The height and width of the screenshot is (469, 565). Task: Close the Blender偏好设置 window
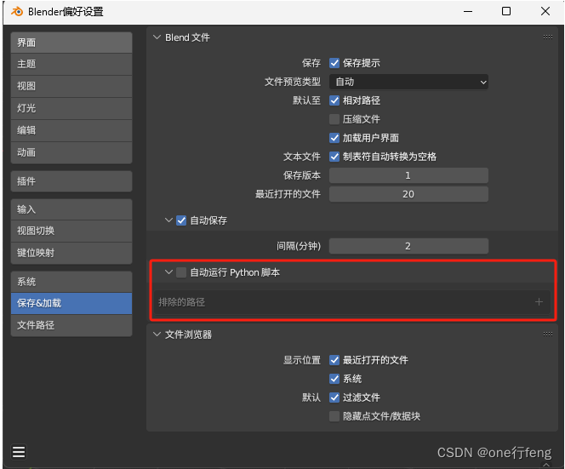(x=545, y=12)
